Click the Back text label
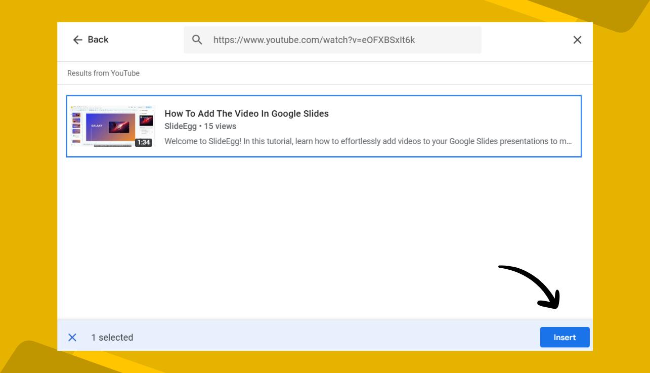The image size is (650, 373). pyautogui.click(x=98, y=39)
